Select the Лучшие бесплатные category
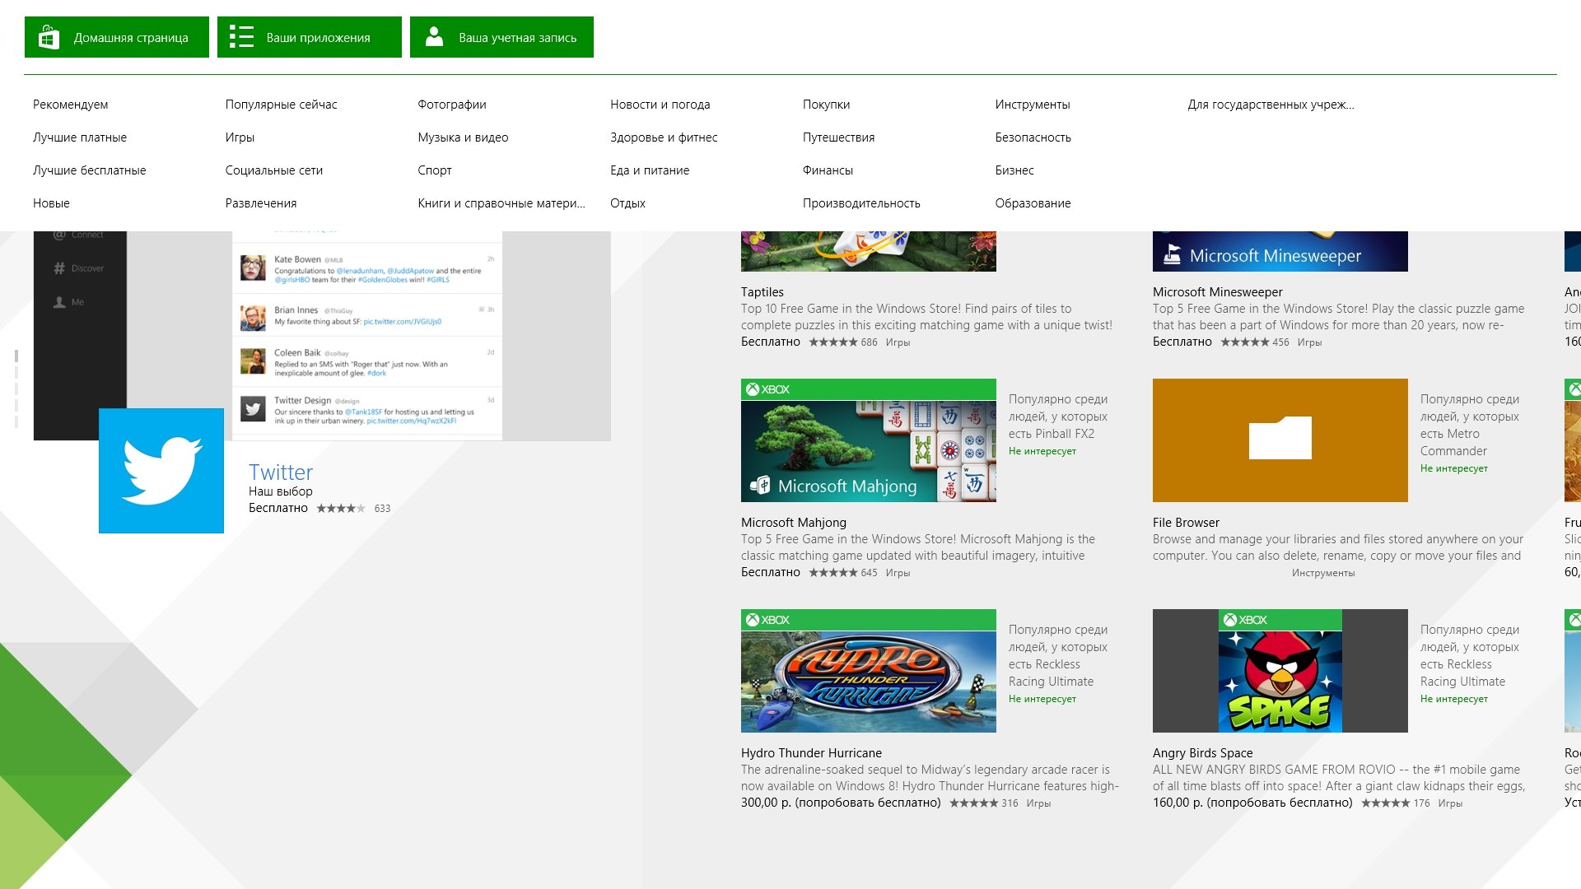This screenshot has width=1581, height=889. click(x=90, y=170)
